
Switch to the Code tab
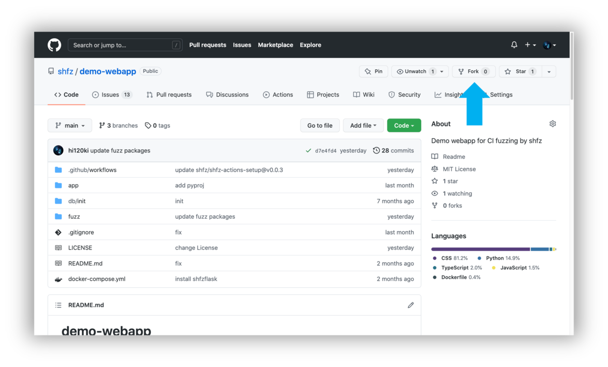pos(66,95)
